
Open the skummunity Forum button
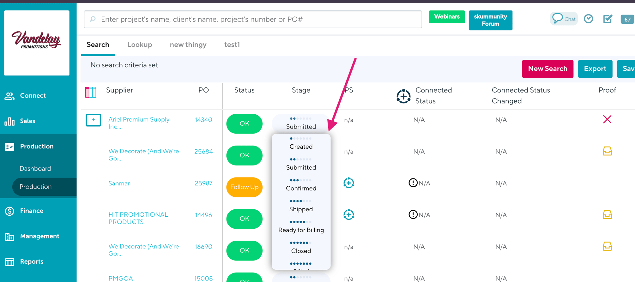point(490,20)
